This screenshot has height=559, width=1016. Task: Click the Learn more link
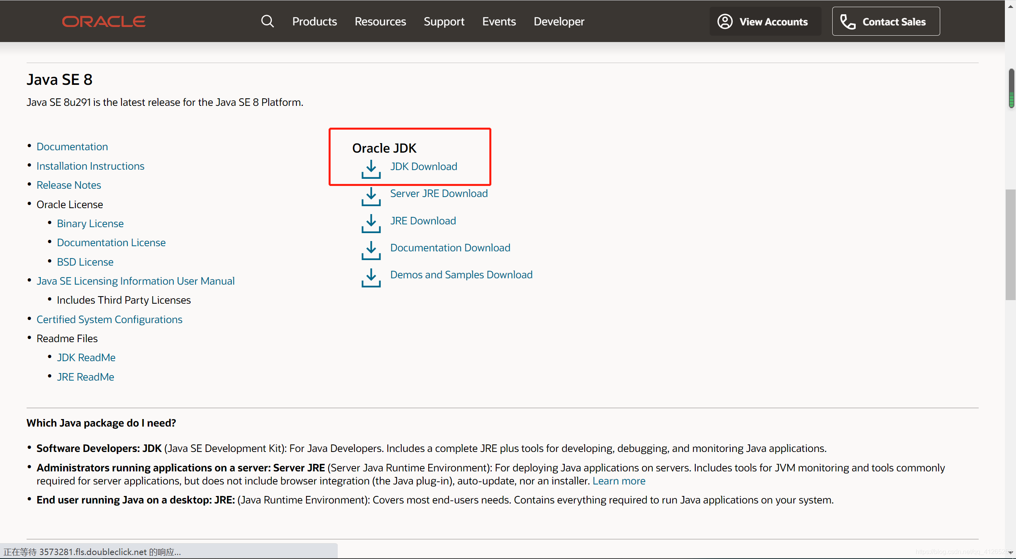click(618, 481)
